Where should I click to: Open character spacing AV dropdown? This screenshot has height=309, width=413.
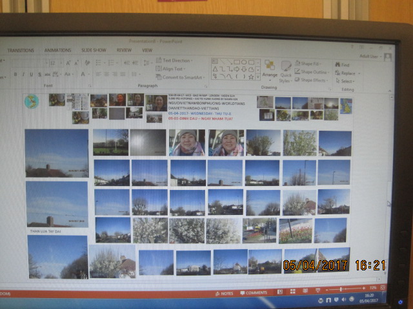click(x=56, y=75)
